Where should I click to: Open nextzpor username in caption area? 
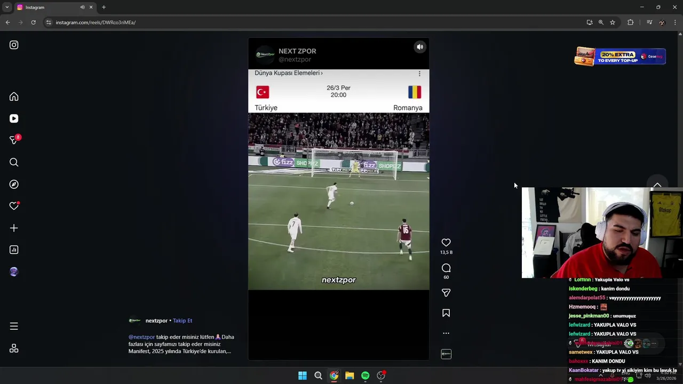156,321
